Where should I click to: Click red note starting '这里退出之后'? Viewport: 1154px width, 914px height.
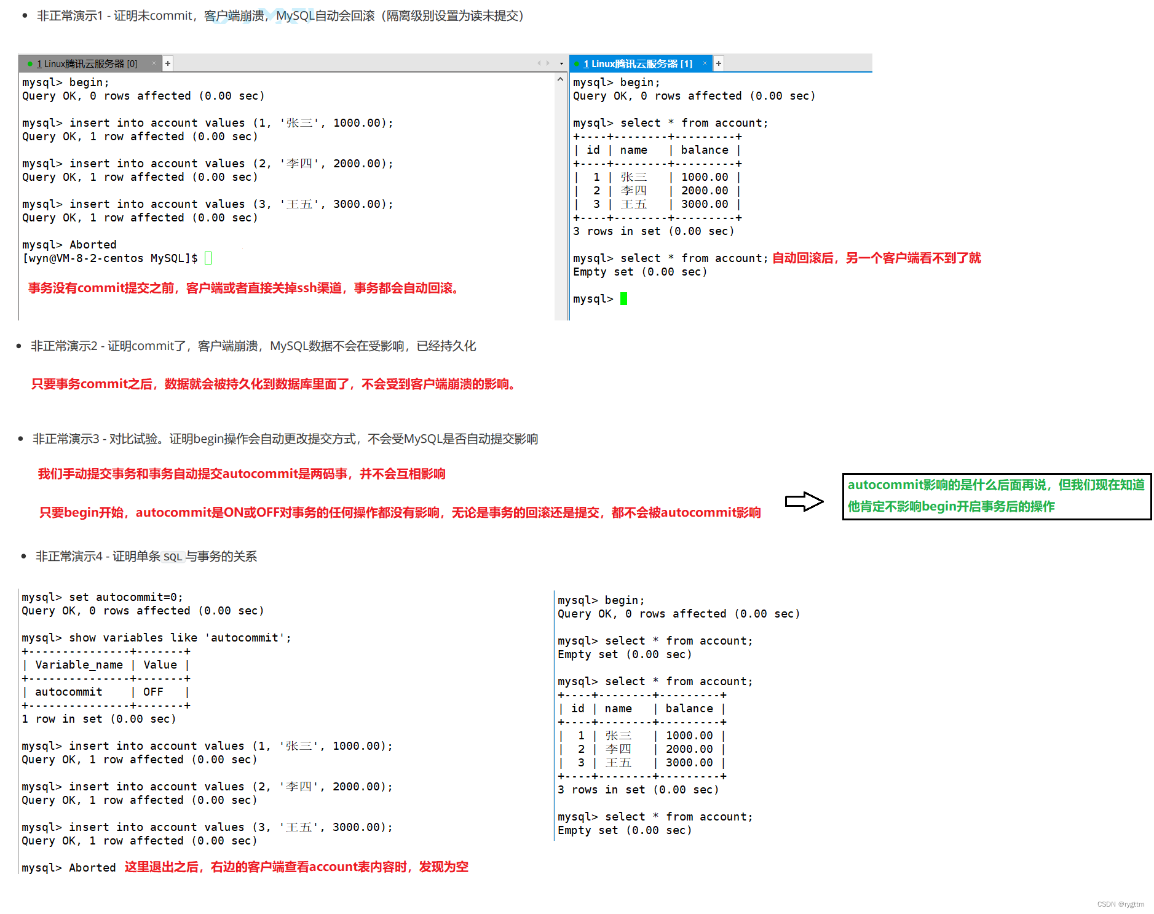coord(296,867)
